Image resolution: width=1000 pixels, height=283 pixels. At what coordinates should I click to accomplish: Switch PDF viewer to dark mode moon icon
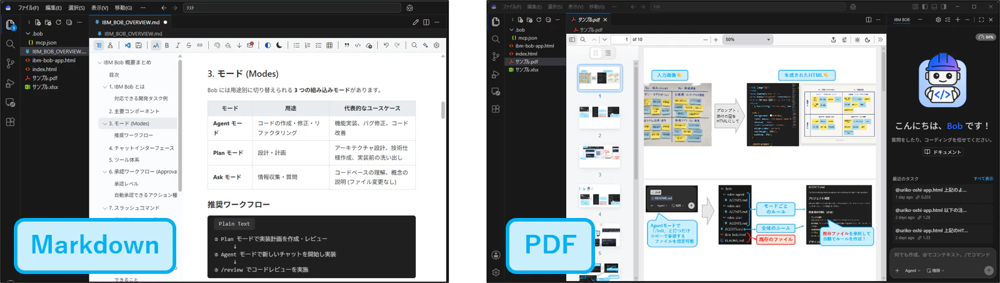point(867,40)
